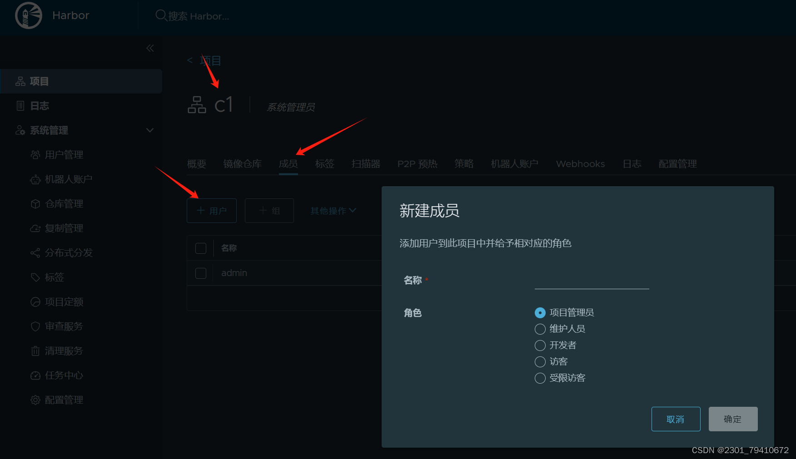Image resolution: width=796 pixels, height=459 pixels.
Task: Click the 机器人账户 robot icon in the sidebar
Action: coord(35,179)
